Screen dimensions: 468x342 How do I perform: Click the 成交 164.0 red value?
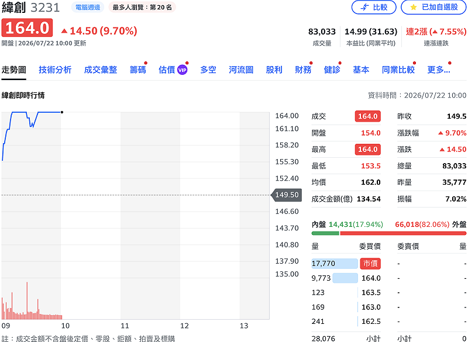tap(367, 116)
